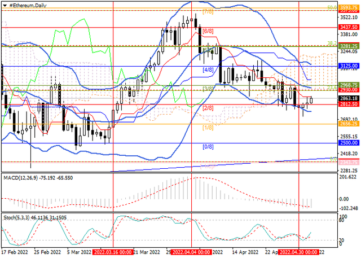Image resolution: width=361 pixels, height=258 pixels.
Task: Click the [2/8] Murrey level label
Action: pyautogui.click(x=208, y=108)
